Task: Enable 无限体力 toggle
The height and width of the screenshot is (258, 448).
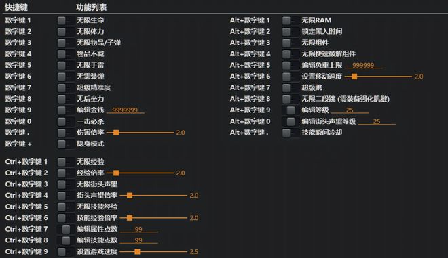Action: [65, 32]
